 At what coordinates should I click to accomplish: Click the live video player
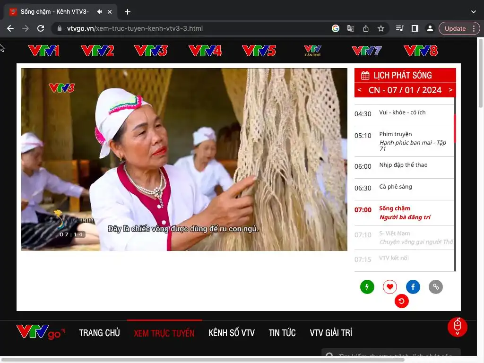click(184, 159)
